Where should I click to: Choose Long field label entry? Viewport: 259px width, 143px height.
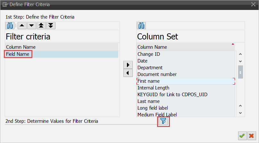click(x=153, y=108)
